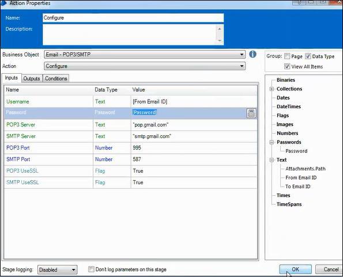Select the Passwords category label
The width and height of the screenshot is (343, 277).
[289, 142]
